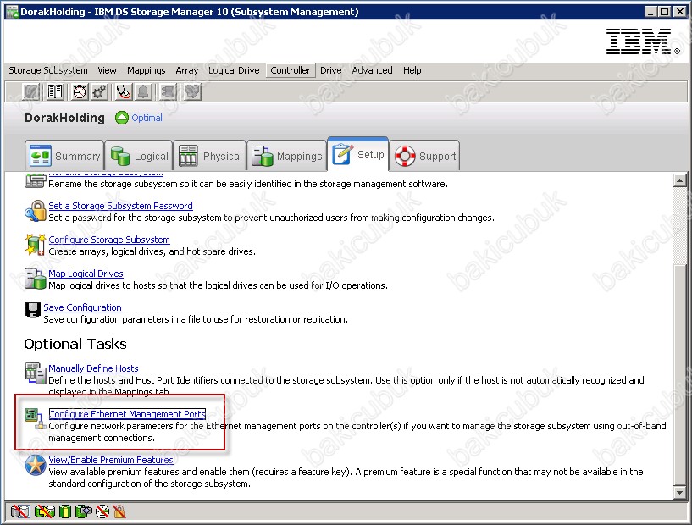Click the greyed-out plug-shaped toolbar icon
Screen dimensions: 692x525
tap(168, 91)
